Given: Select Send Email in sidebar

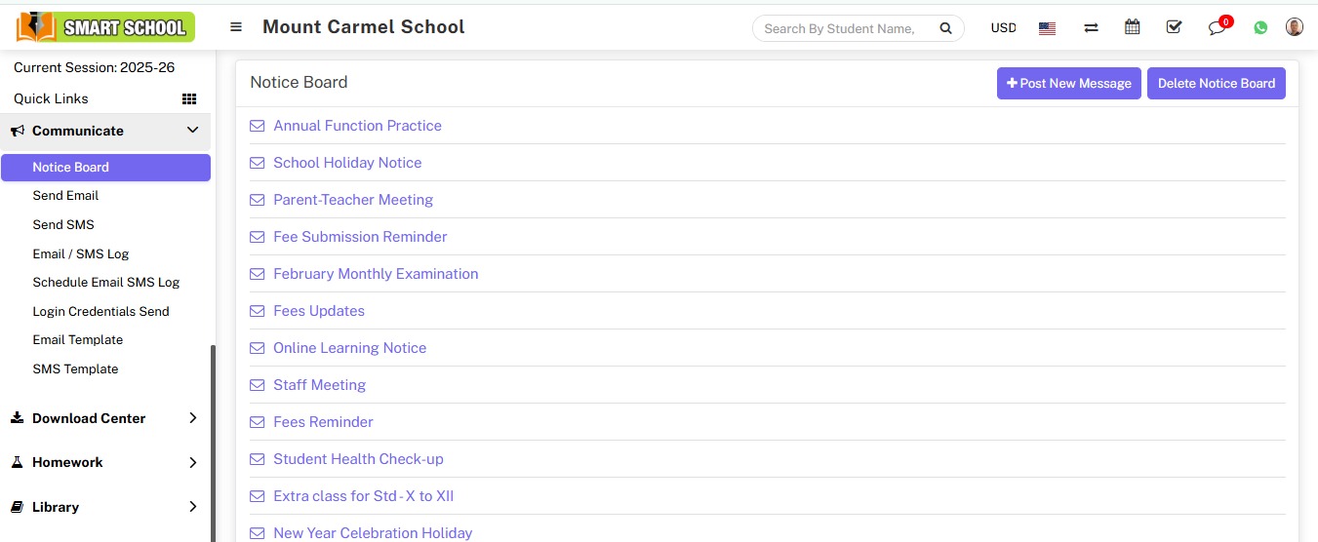Looking at the screenshot, I should pos(65,196).
